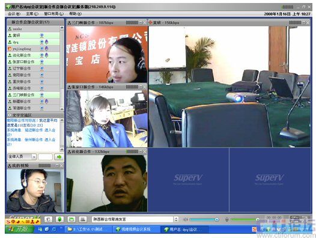Click the speaker volume slider handle
The image size is (316, 238).
[217, 219]
